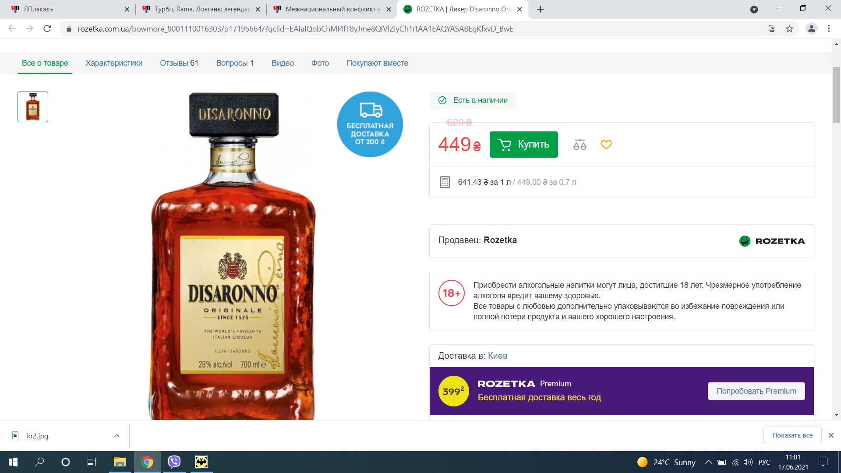Open Windows taskbar search
841x473 pixels.
click(x=39, y=462)
